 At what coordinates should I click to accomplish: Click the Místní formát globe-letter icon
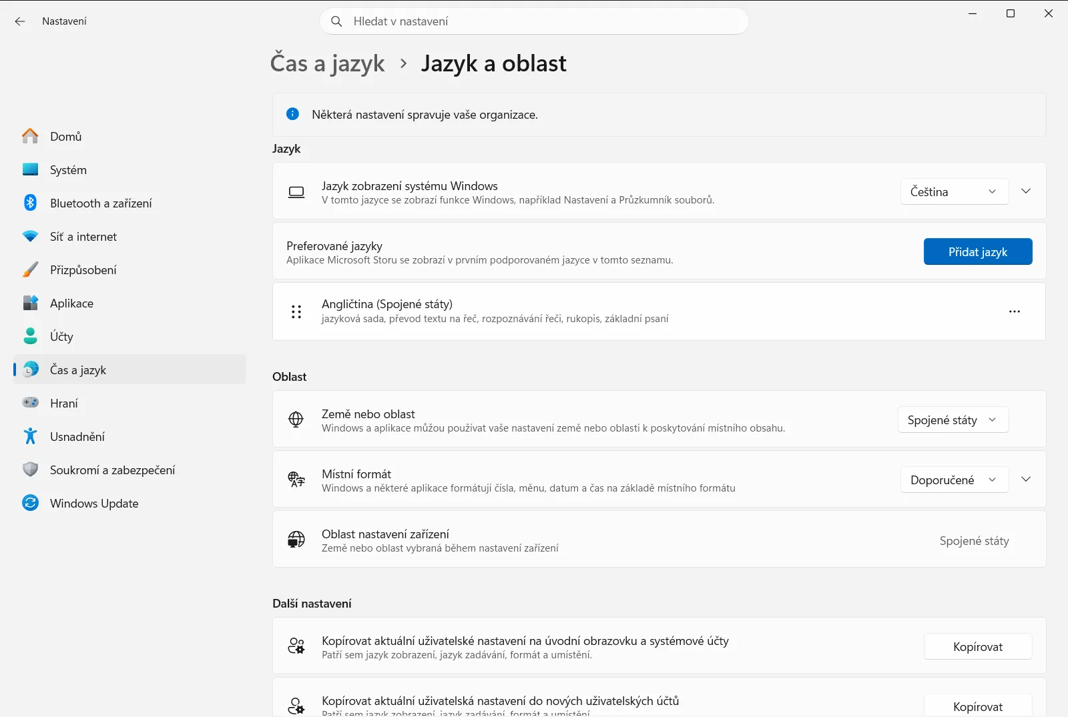point(296,480)
